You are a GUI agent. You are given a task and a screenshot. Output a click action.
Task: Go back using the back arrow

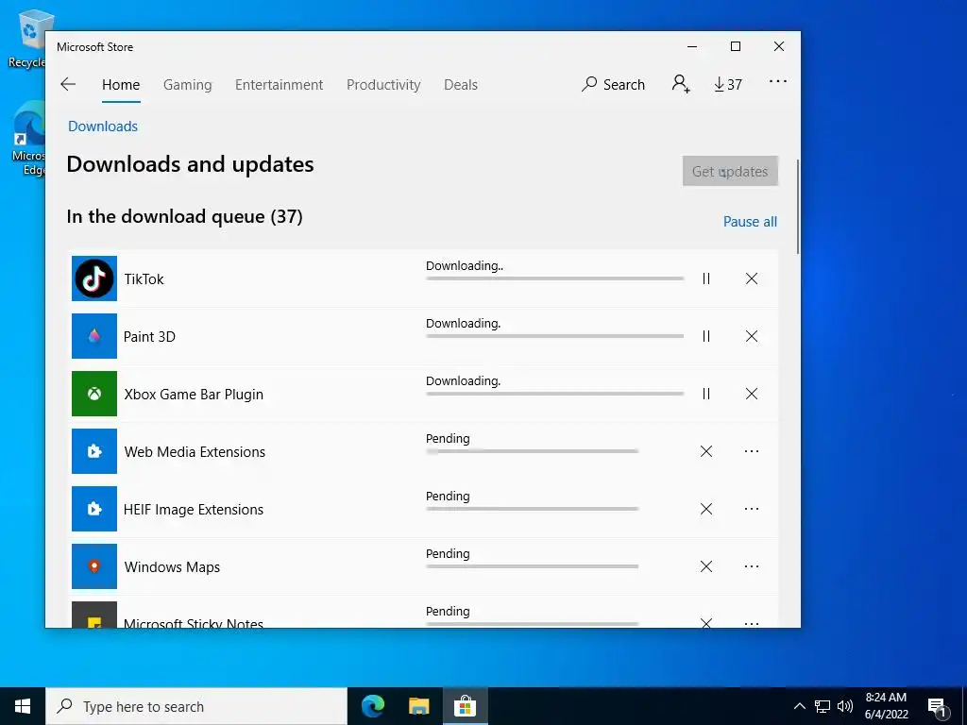pyautogui.click(x=68, y=84)
